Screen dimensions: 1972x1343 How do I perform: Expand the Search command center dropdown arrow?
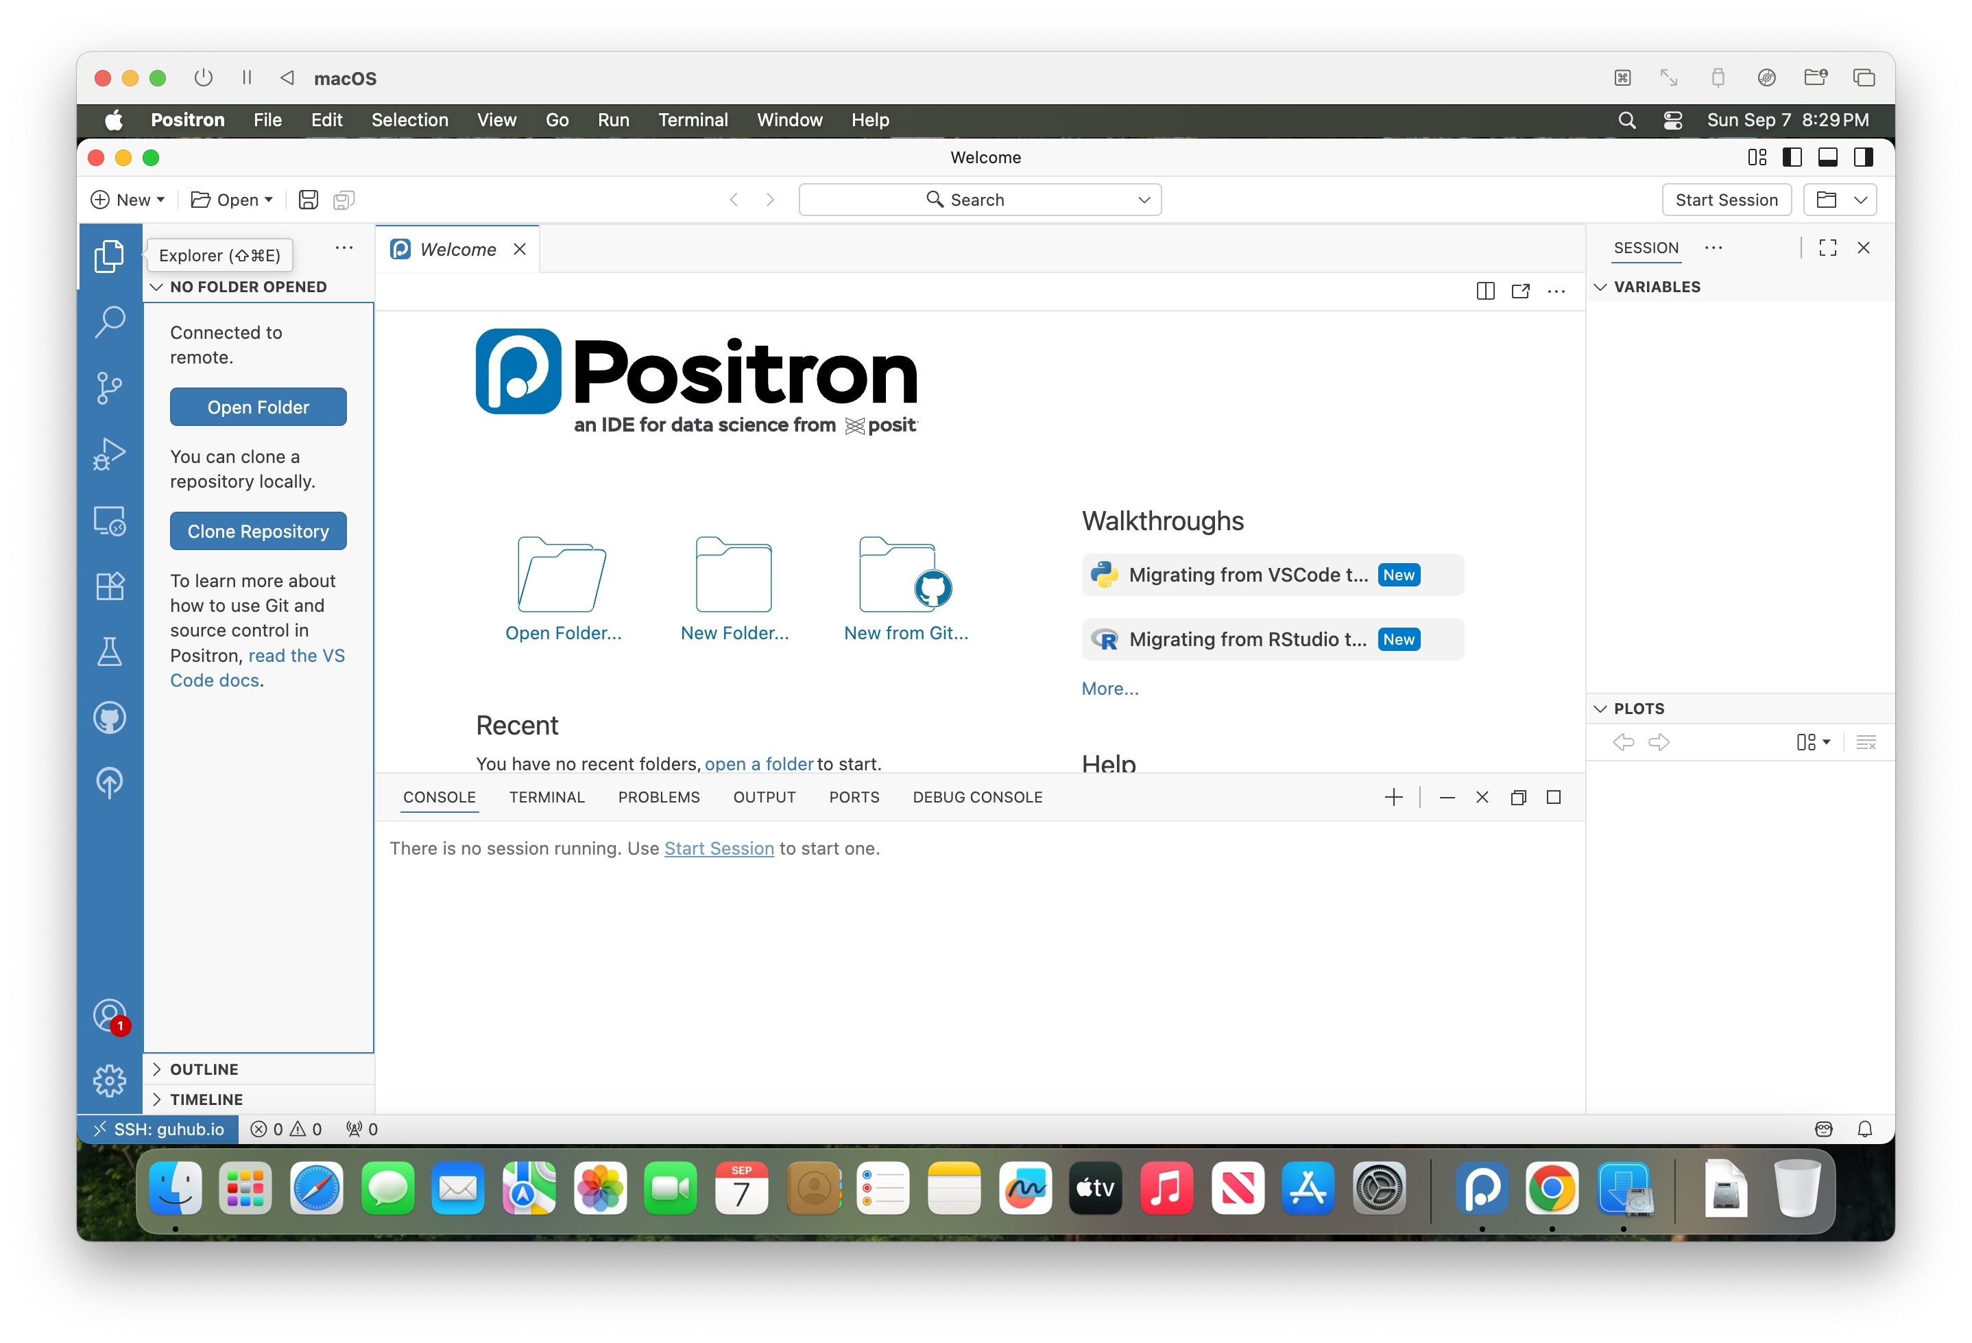point(1144,200)
